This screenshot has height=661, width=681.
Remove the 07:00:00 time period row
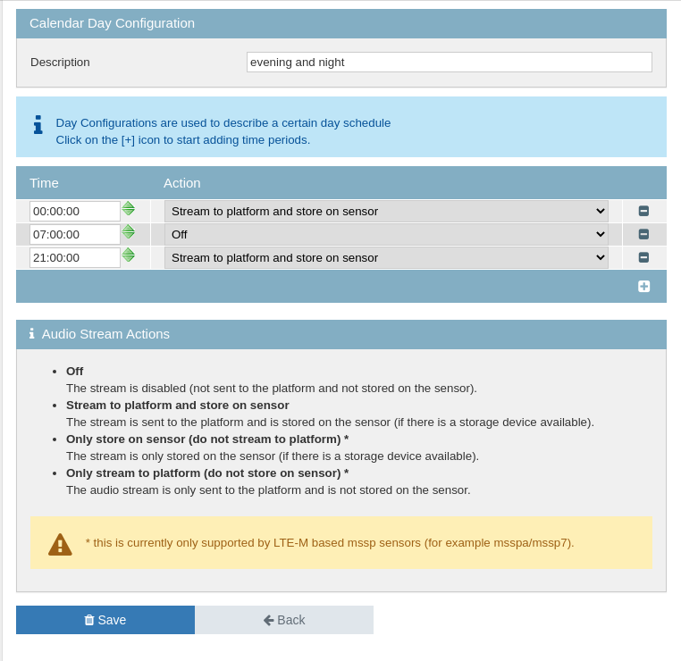643,234
